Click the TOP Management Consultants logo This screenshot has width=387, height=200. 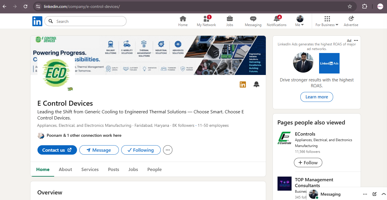(x=285, y=184)
